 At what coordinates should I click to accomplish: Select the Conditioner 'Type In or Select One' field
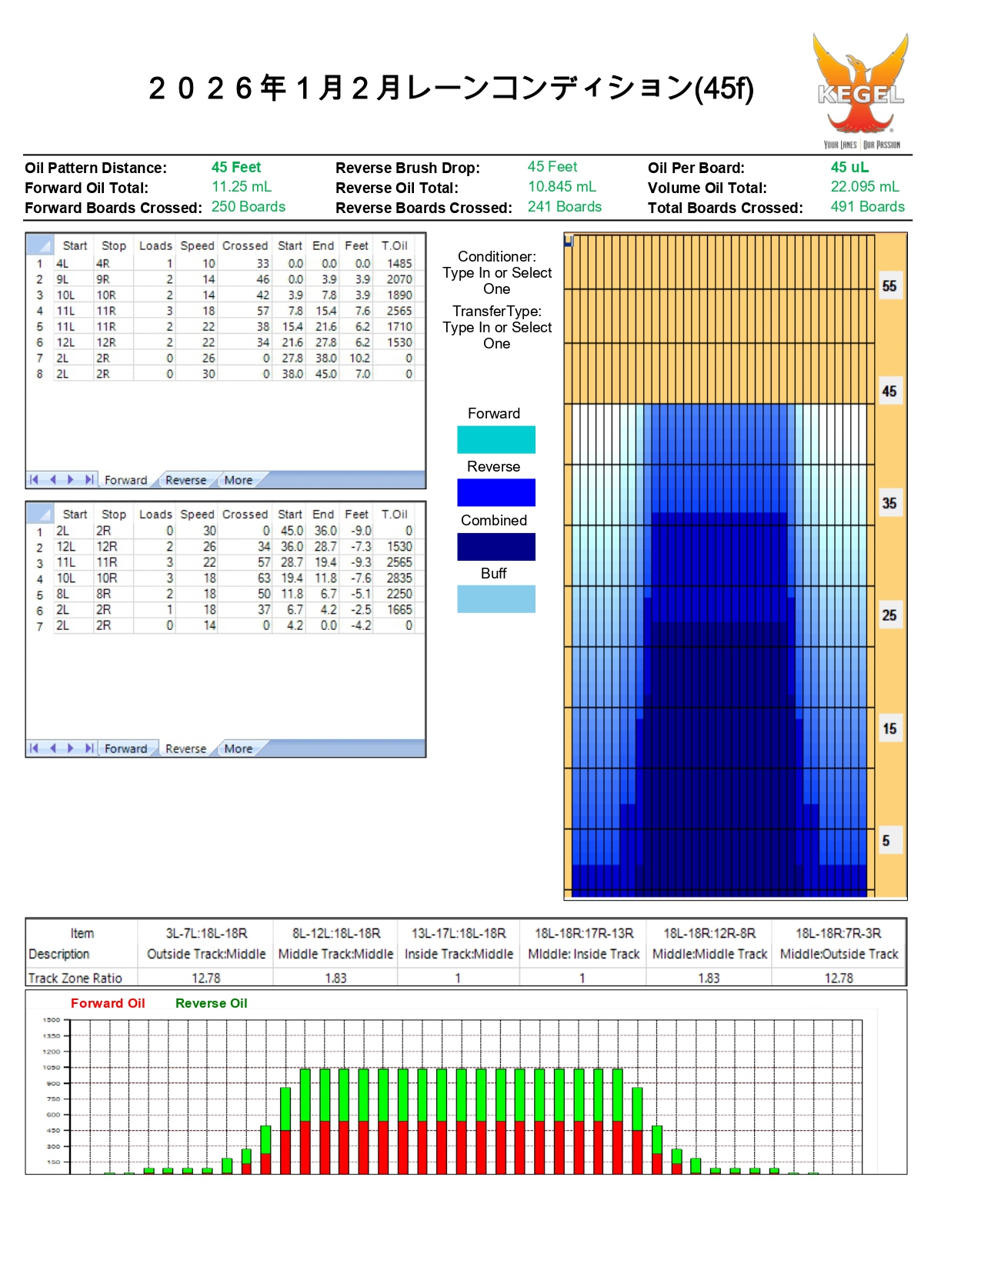coord(497,281)
